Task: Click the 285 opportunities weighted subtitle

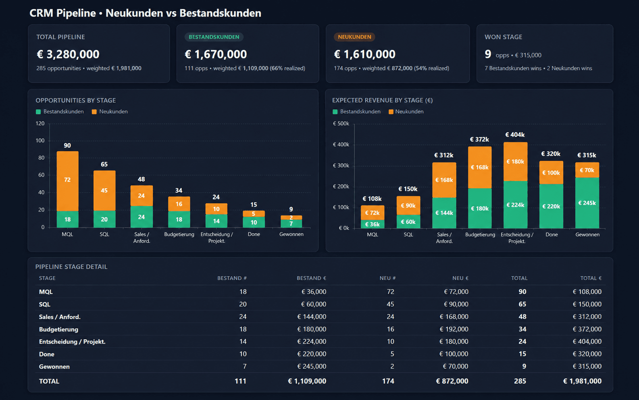Action: pyautogui.click(x=89, y=69)
